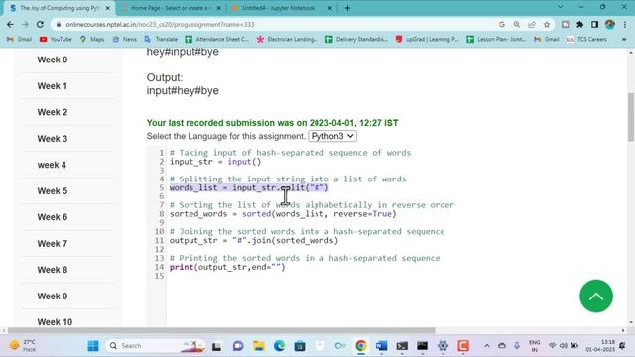Screen dimensions: 635x357
Task: Click the vertical page scrollbar thumb
Action: pos(631,117)
